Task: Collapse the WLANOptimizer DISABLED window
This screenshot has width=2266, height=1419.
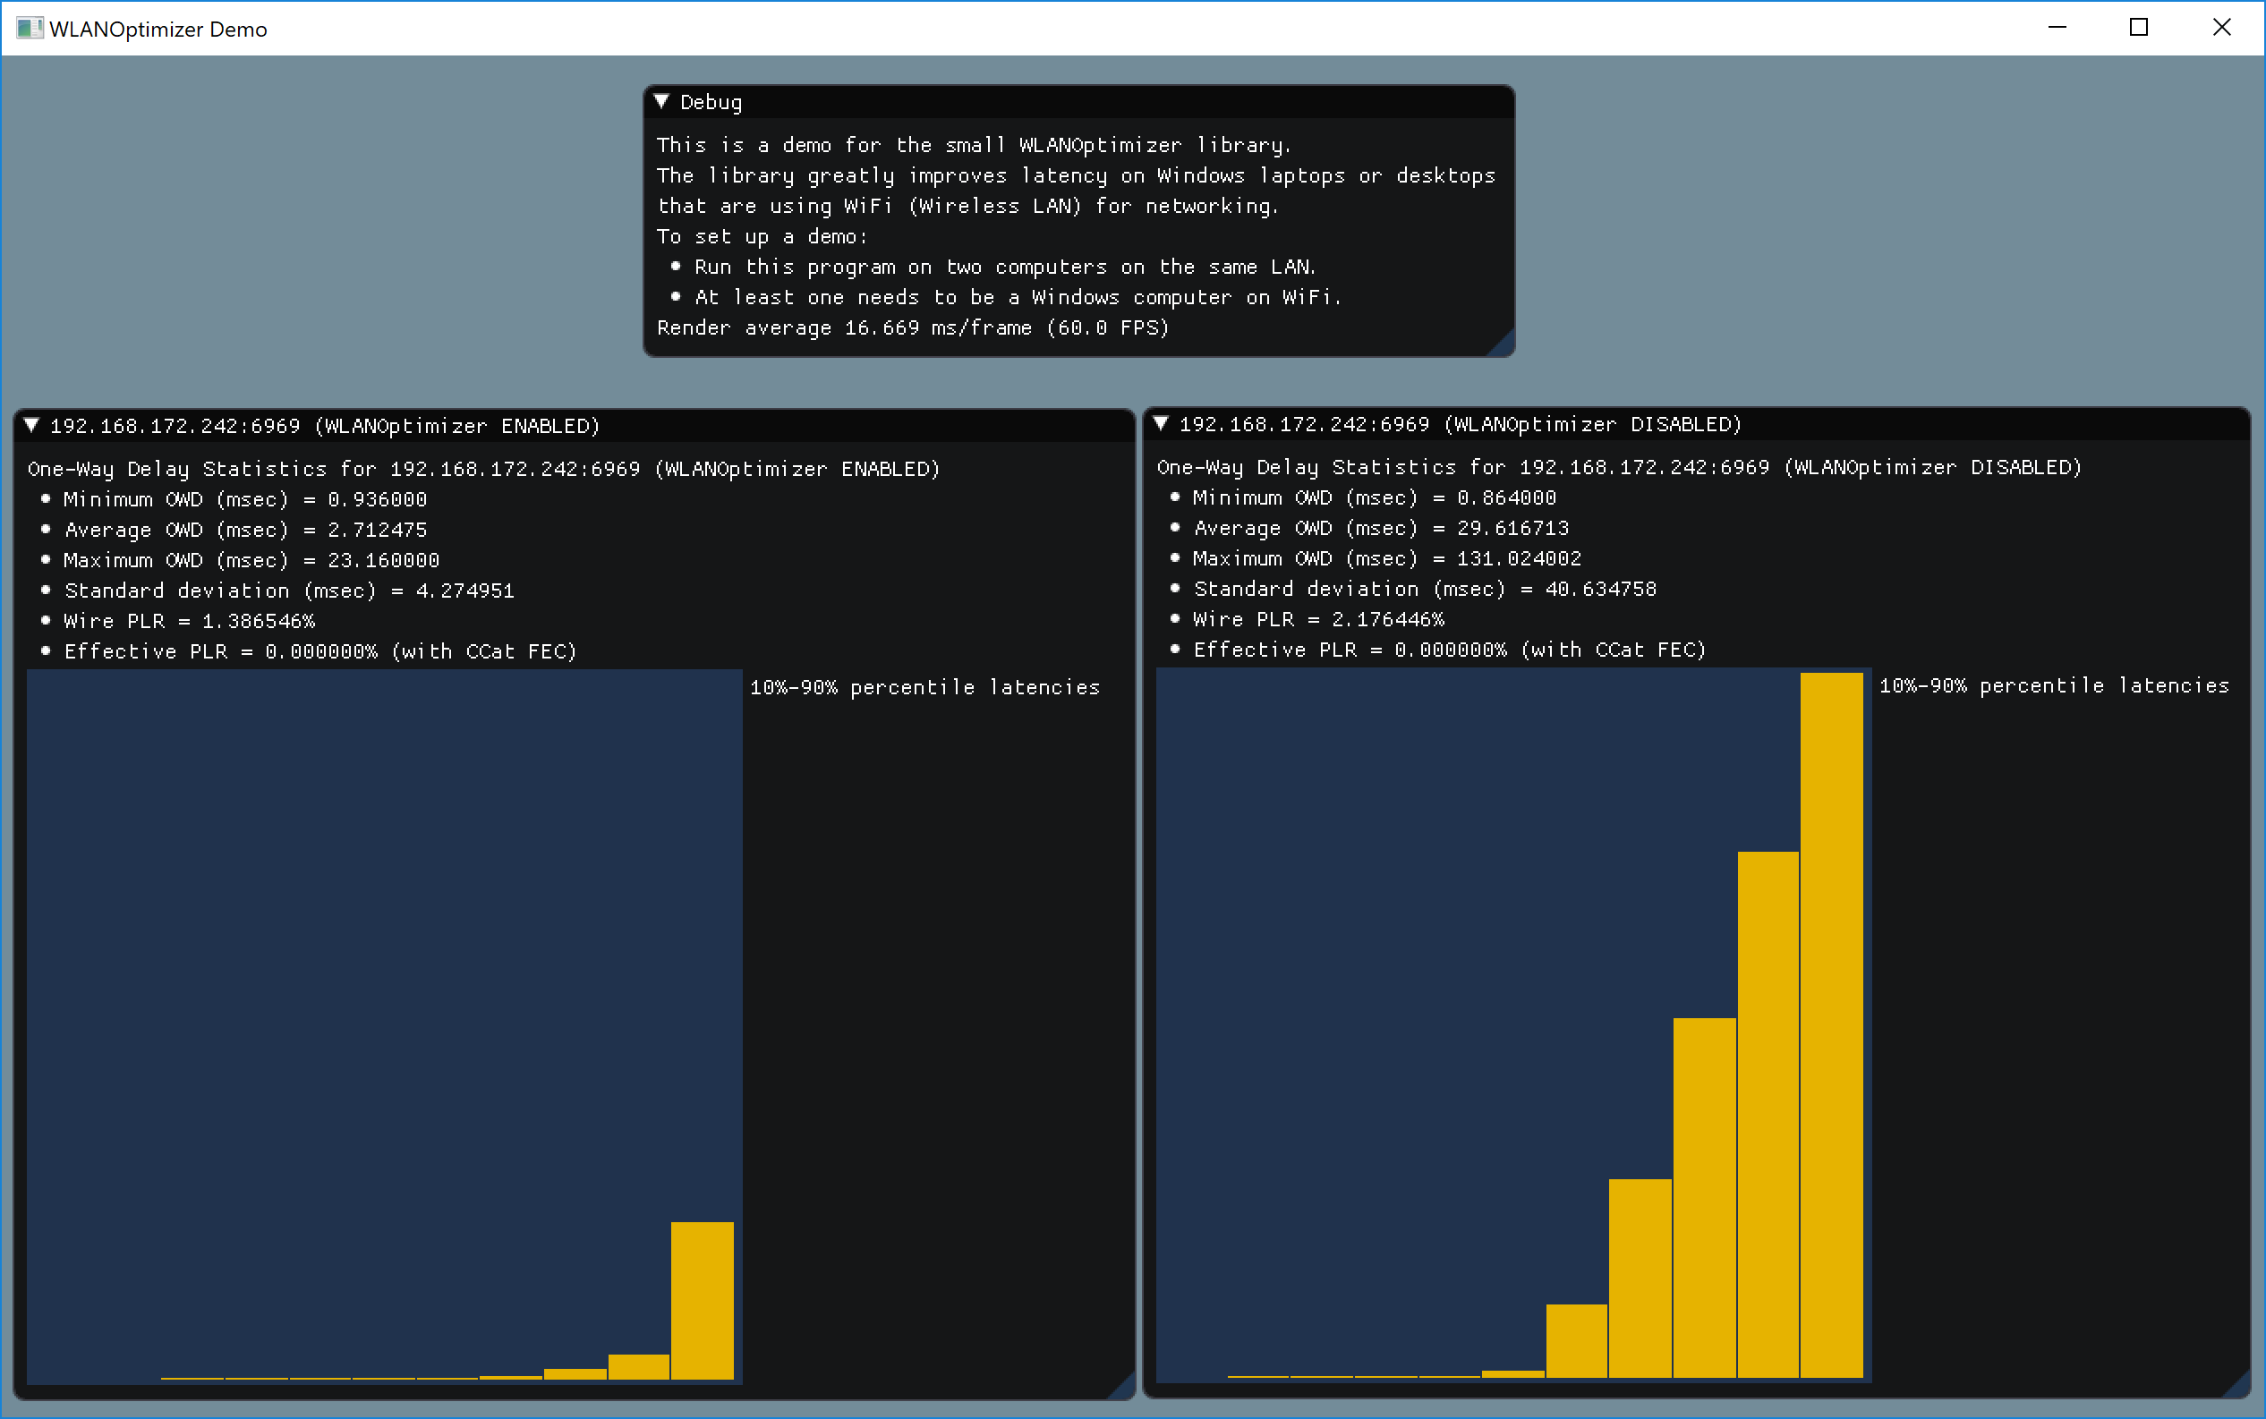Action: pos(1161,423)
